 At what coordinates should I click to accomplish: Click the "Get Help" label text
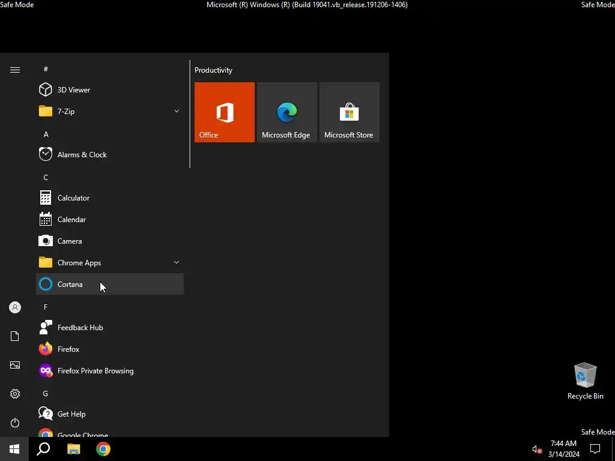click(x=71, y=414)
